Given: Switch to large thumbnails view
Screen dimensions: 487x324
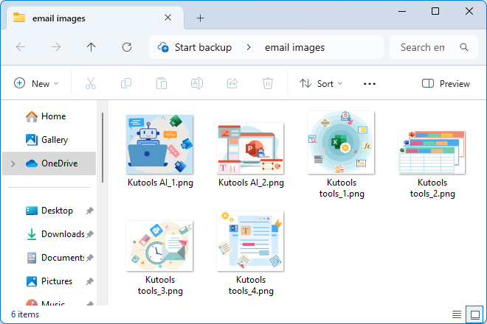Looking at the screenshot, I should pos(474,314).
